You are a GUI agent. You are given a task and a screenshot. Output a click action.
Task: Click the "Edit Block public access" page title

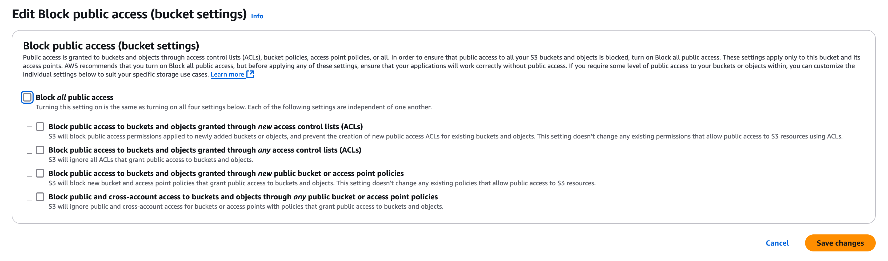click(129, 14)
